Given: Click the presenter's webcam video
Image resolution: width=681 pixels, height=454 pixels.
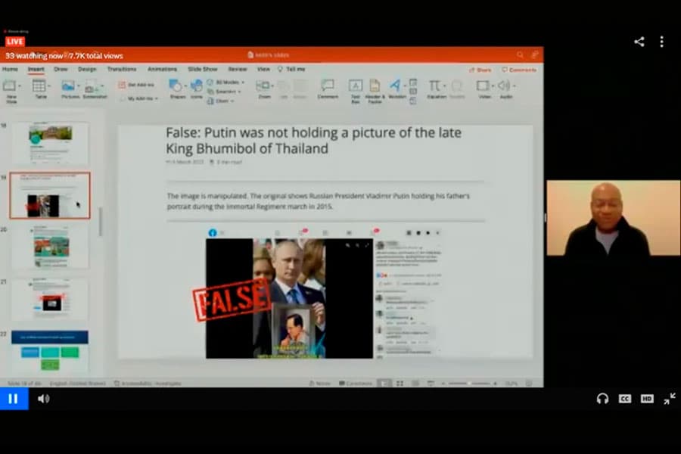Looking at the screenshot, I should point(613,218).
